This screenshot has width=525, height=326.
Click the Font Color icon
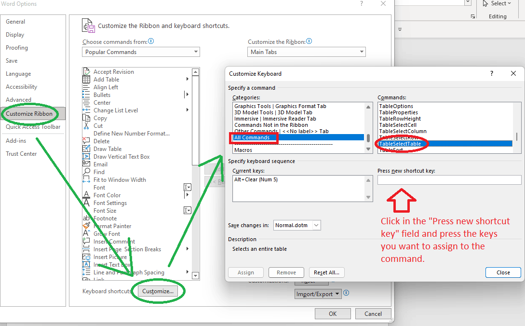(86, 195)
